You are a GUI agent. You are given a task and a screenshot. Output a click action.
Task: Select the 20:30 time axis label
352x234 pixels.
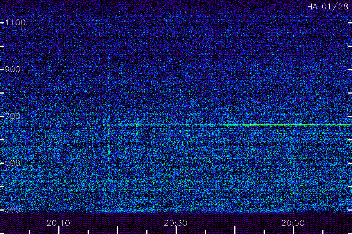pyautogui.click(x=176, y=223)
